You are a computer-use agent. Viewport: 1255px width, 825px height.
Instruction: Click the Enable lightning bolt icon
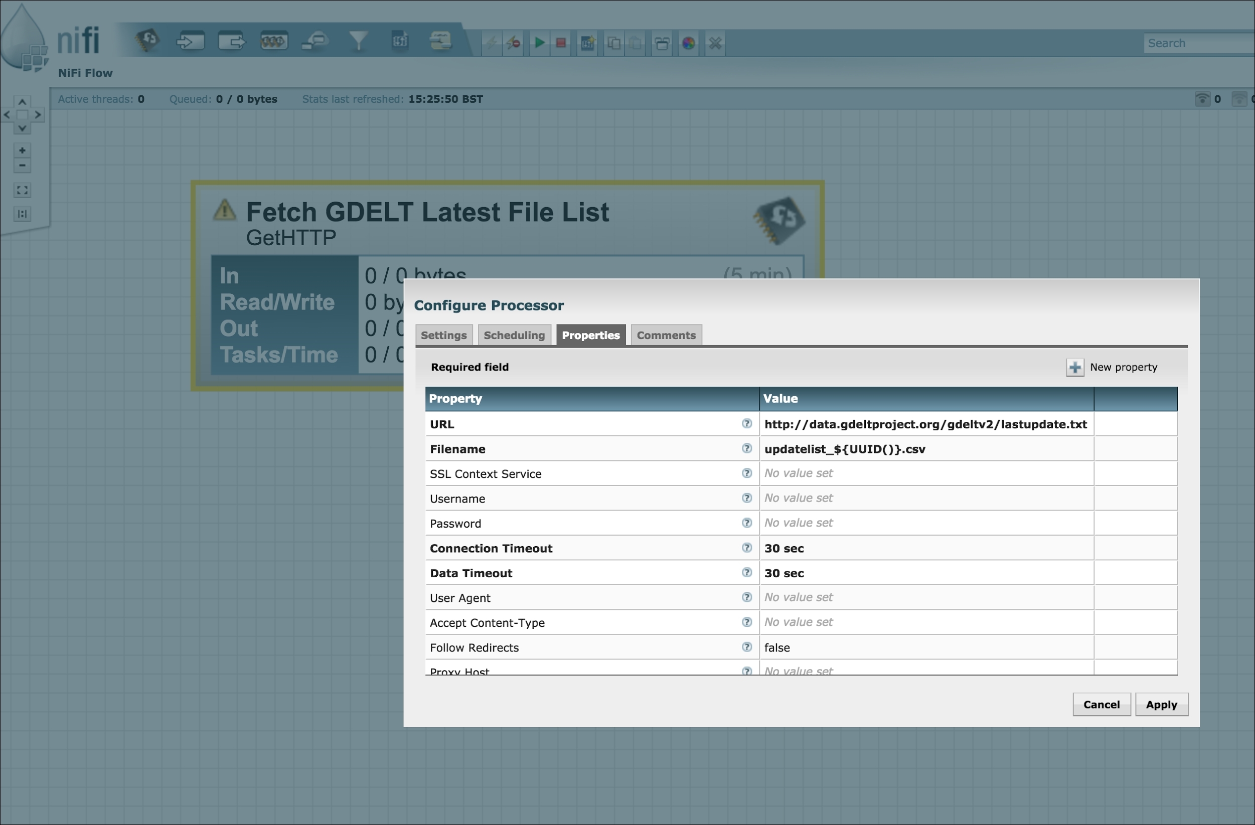[492, 43]
